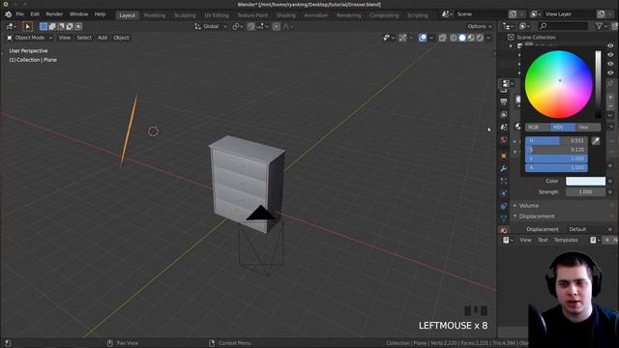Open the snap settings dropdown
619x348 pixels.
262,26
